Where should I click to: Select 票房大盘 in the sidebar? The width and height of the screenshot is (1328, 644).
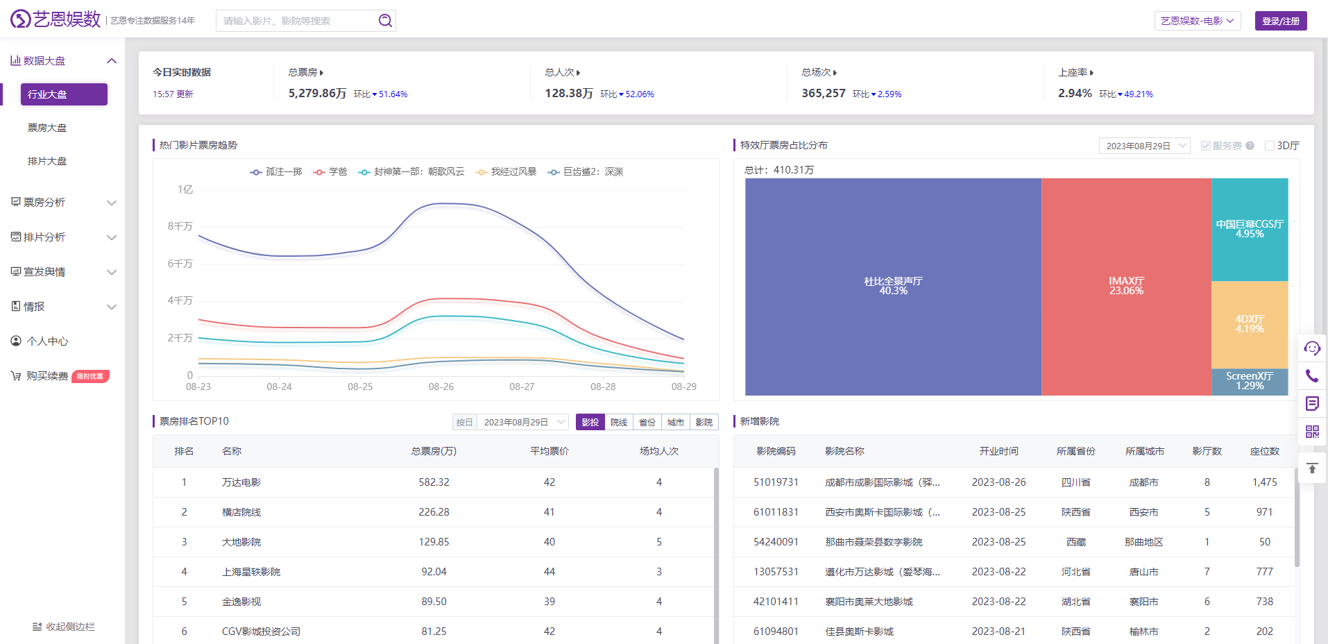point(47,128)
